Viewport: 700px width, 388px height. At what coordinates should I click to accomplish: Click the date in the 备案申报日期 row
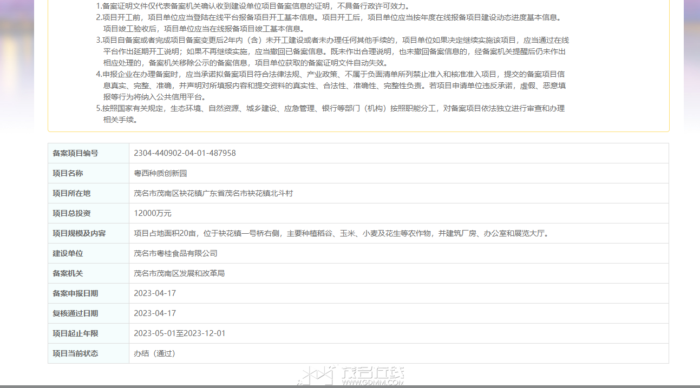pyautogui.click(x=155, y=293)
